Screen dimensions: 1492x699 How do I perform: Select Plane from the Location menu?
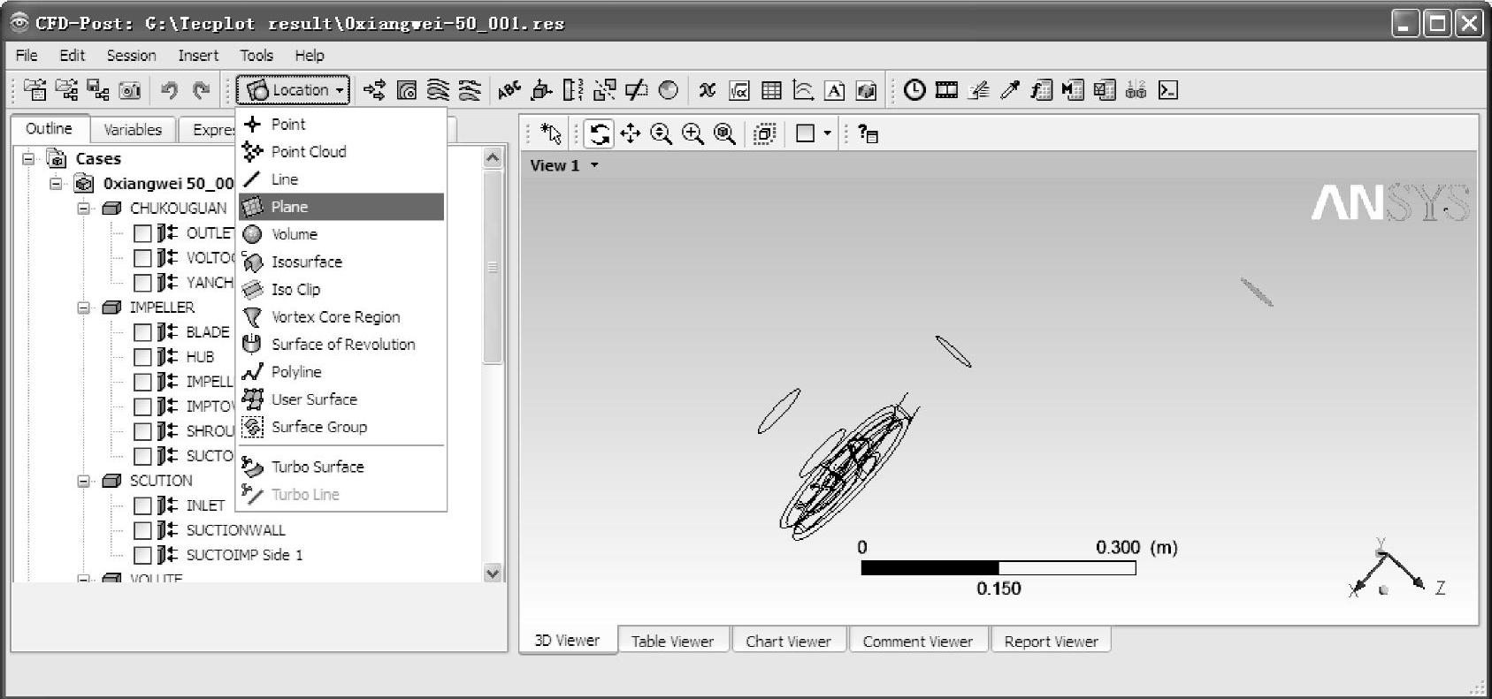289,207
